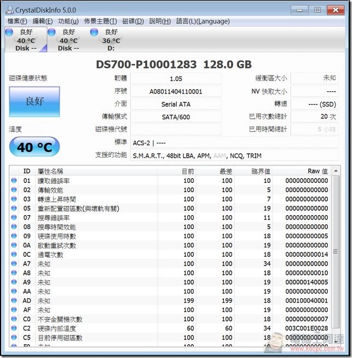This screenshot has width=352, height=358.
Task: Click status orb for attribute 07 搜尋錯誤率
Action: pos(14,217)
